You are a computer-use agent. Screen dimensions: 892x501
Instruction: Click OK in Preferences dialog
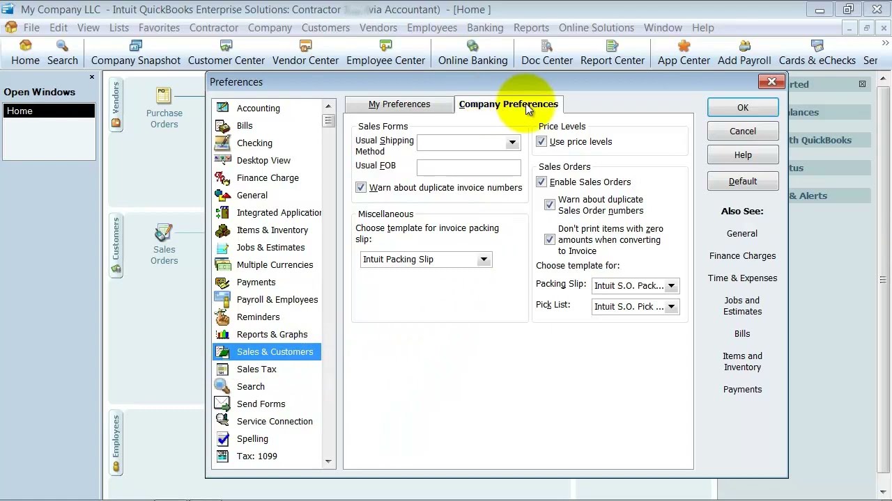click(743, 108)
